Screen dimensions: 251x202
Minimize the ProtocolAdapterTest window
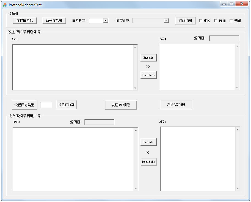coord(224,4)
